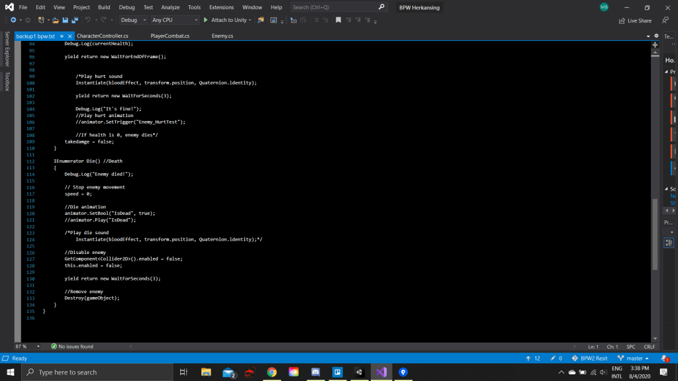Click the Live Share button
Viewport: 678px width, 381px height.
tap(635, 21)
